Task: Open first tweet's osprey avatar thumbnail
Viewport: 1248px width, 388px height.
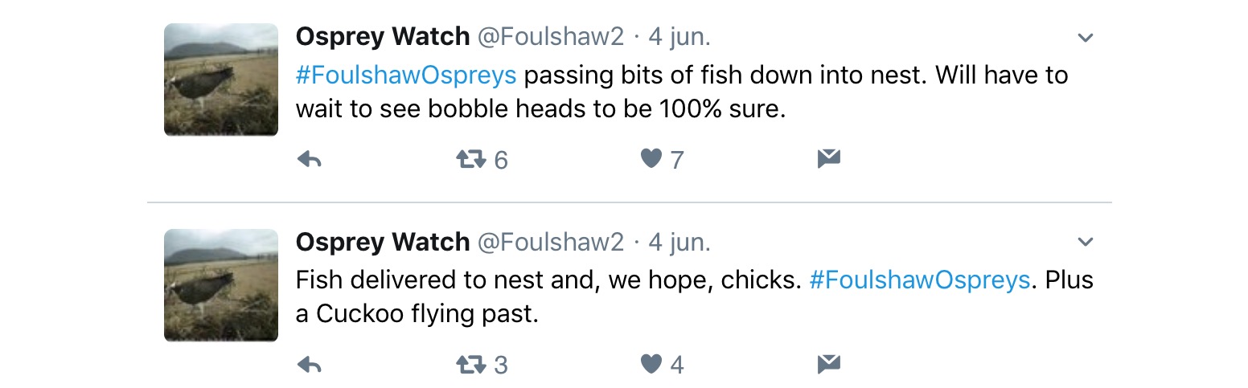Action: click(x=221, y=80)
